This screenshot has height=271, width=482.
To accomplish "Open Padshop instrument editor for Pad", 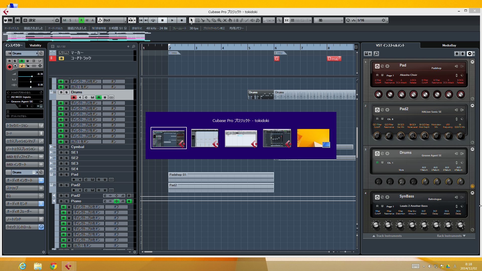I will [382, 66].
